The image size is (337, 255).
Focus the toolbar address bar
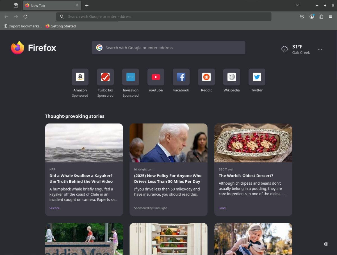(164, 17)
